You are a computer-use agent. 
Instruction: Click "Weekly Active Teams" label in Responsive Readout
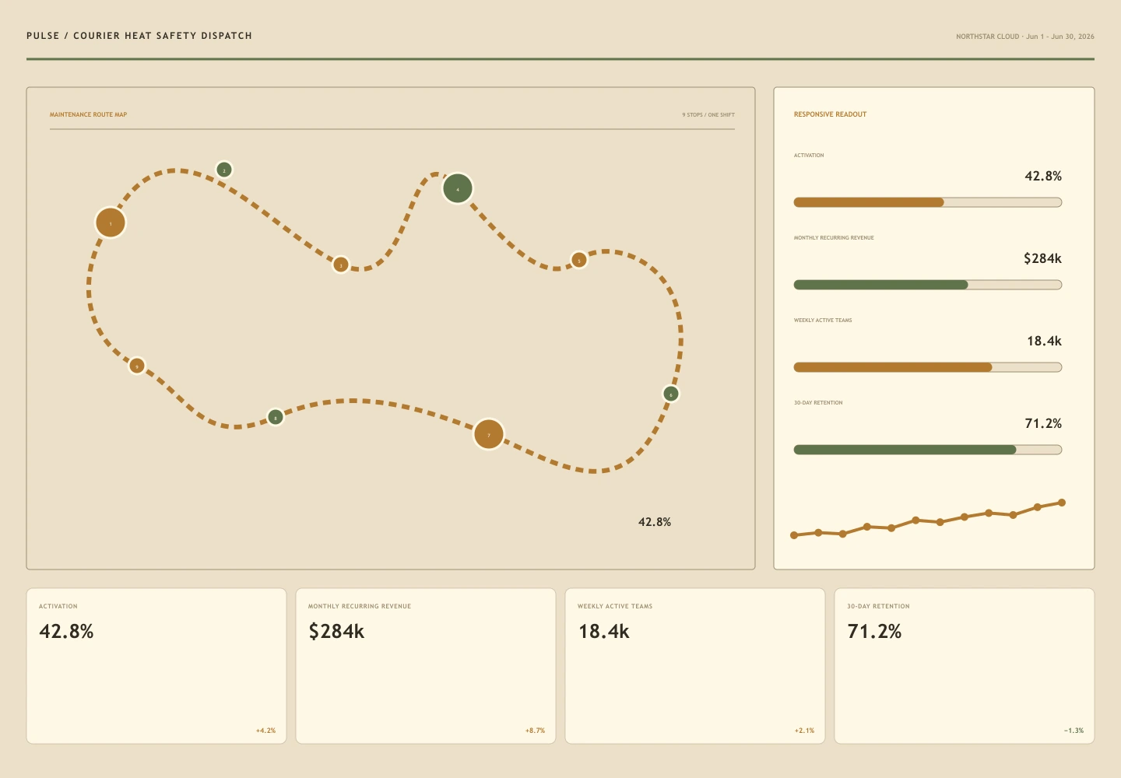tap(823, 321)
